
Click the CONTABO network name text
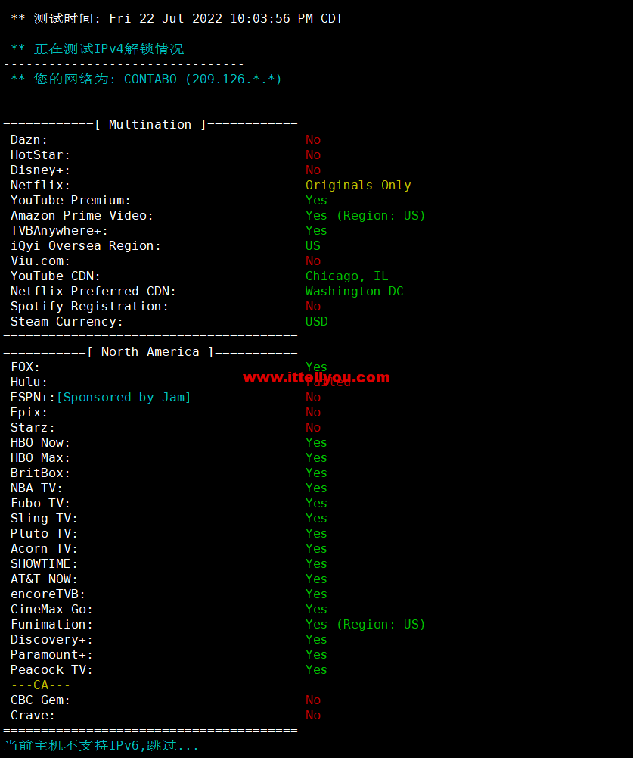click(x=150, y=80)
